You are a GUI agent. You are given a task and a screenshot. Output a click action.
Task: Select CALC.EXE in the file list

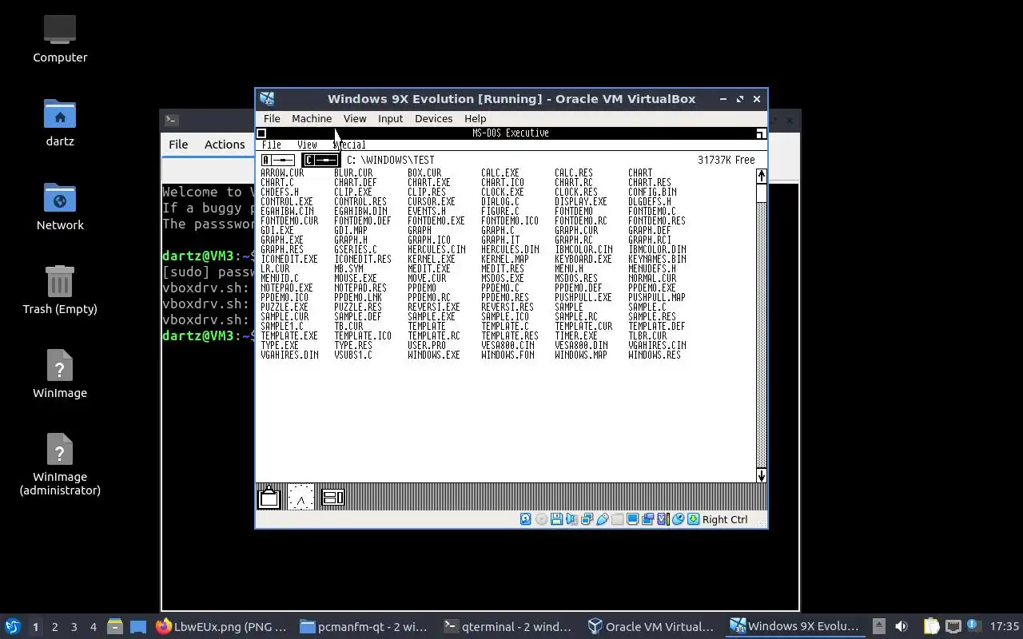pos(500,173)
